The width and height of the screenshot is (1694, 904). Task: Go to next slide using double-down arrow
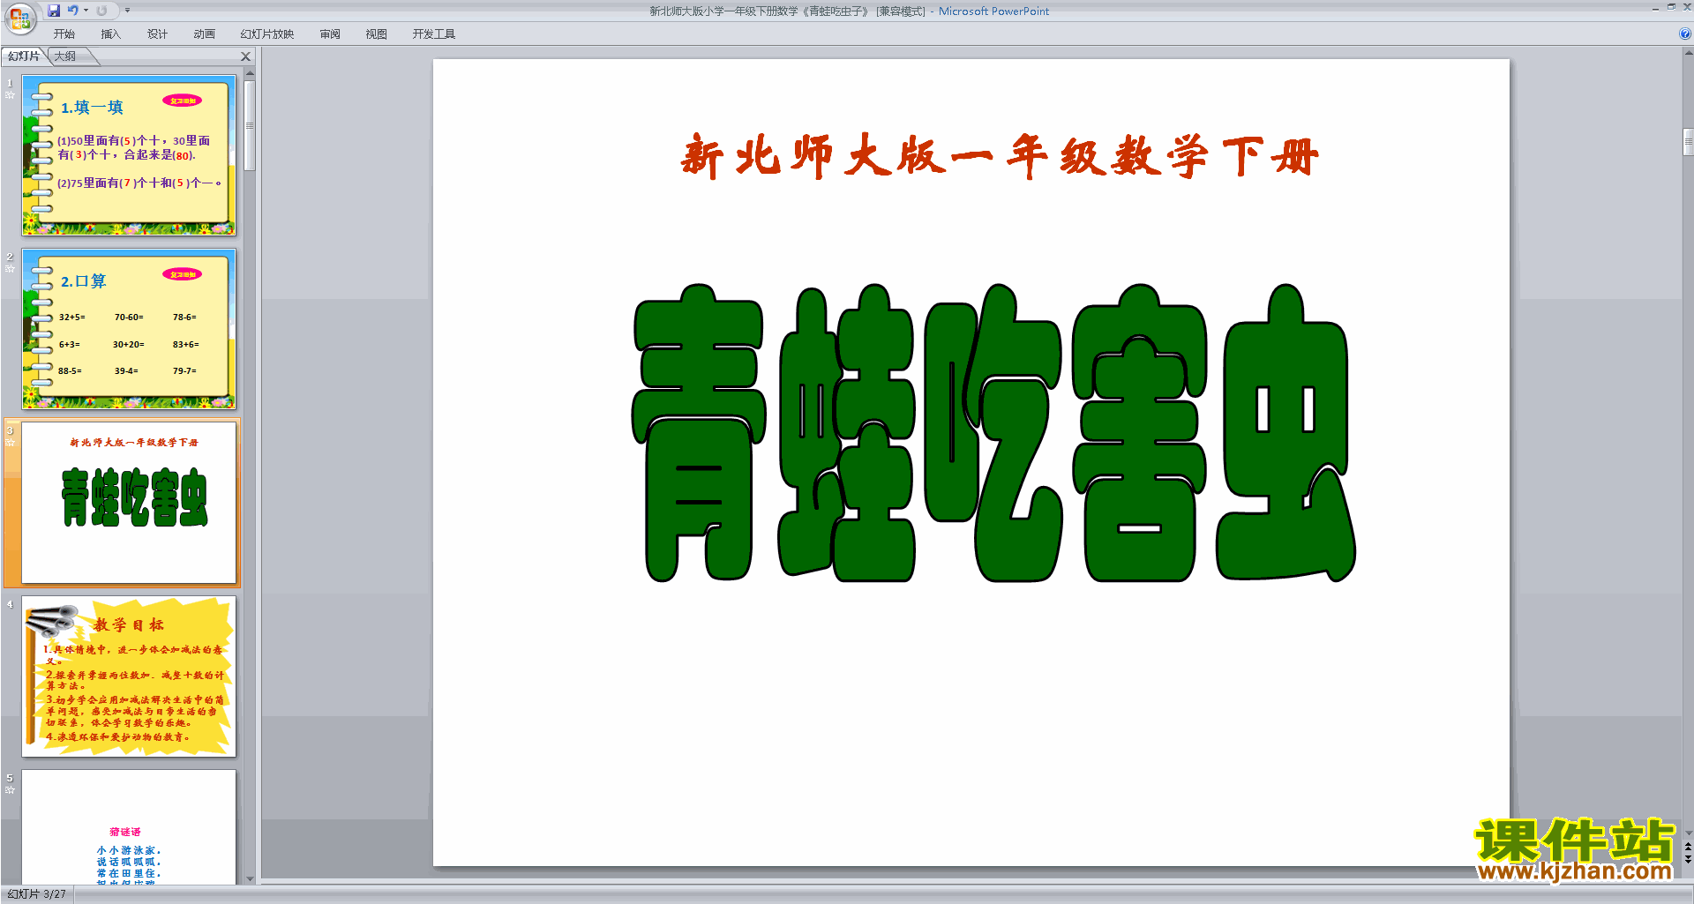pos(1688,859)
